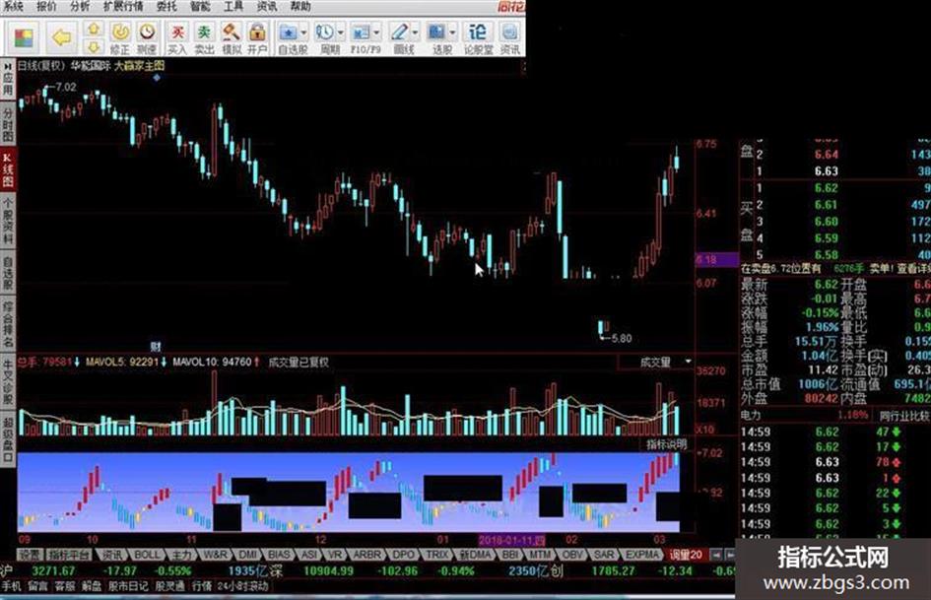Select the TRIX indicator tab
931x600 pixels.
point(437,555)
